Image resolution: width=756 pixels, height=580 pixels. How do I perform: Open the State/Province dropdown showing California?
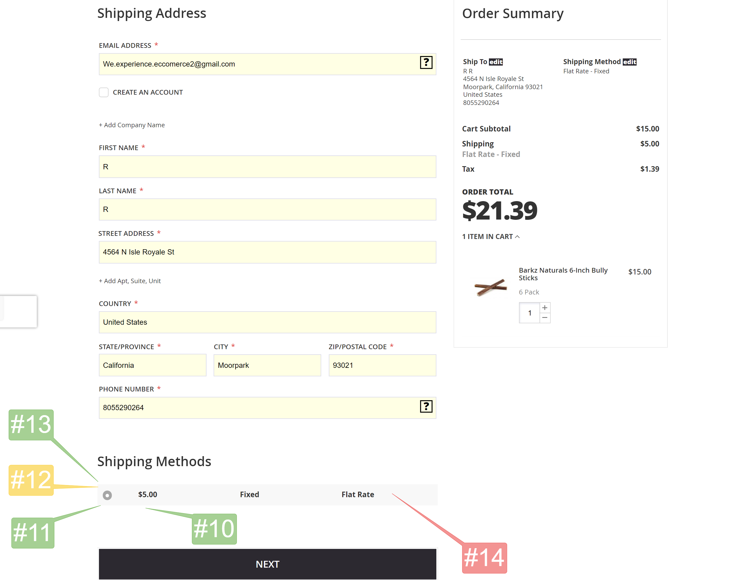click(x=152, y=365)
